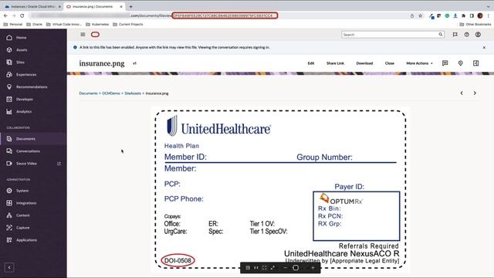
Task: Toggle the side panel icon
Action: tap(475, 63)
